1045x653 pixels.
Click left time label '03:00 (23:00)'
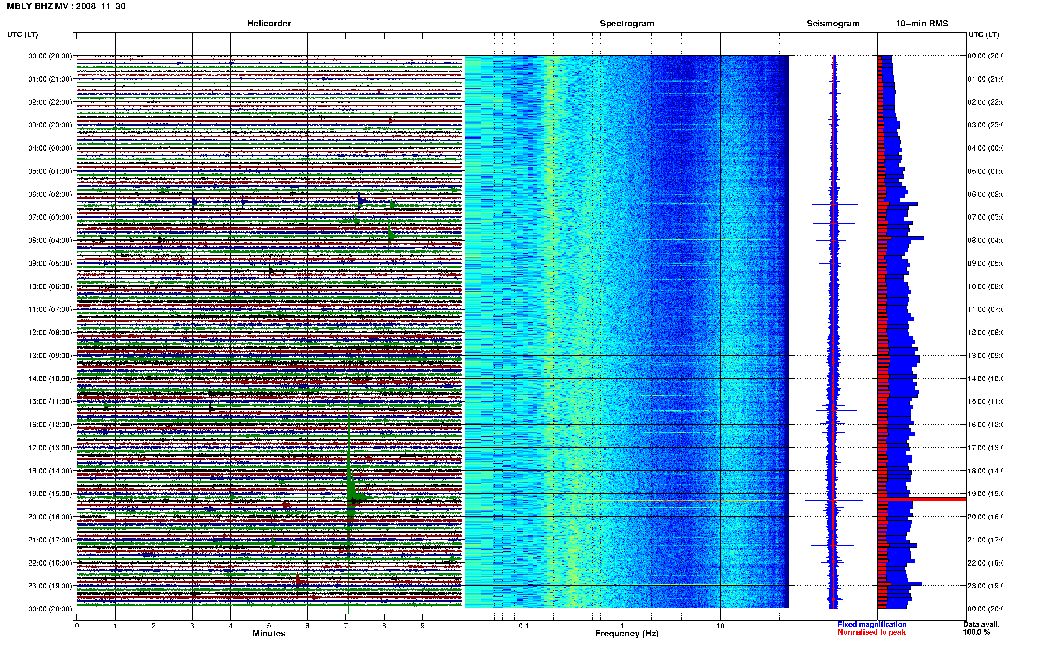pos(50,125)
